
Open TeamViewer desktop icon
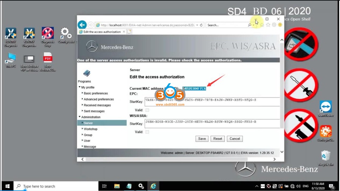[x=326, y=109]
